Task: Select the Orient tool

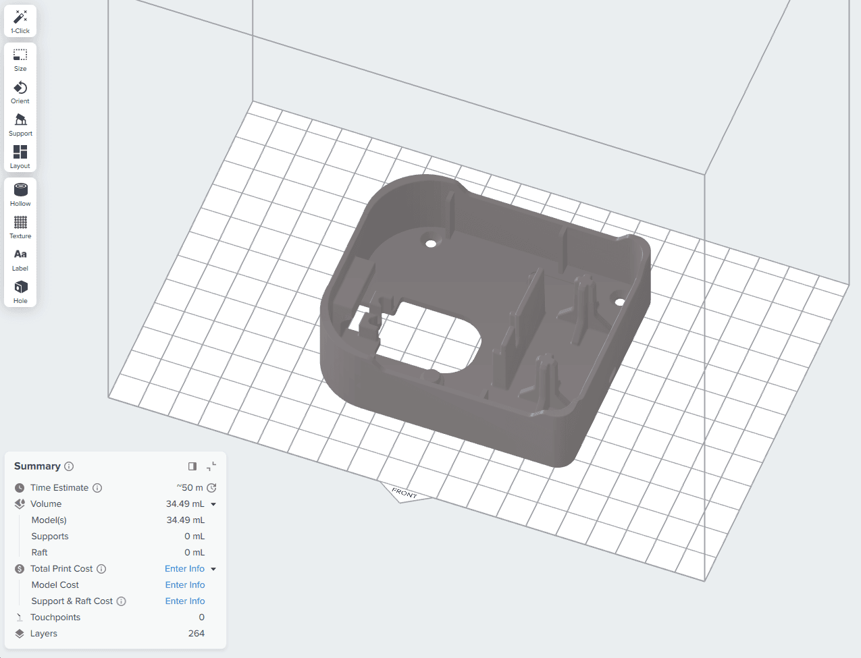Action: pos(20,92)
